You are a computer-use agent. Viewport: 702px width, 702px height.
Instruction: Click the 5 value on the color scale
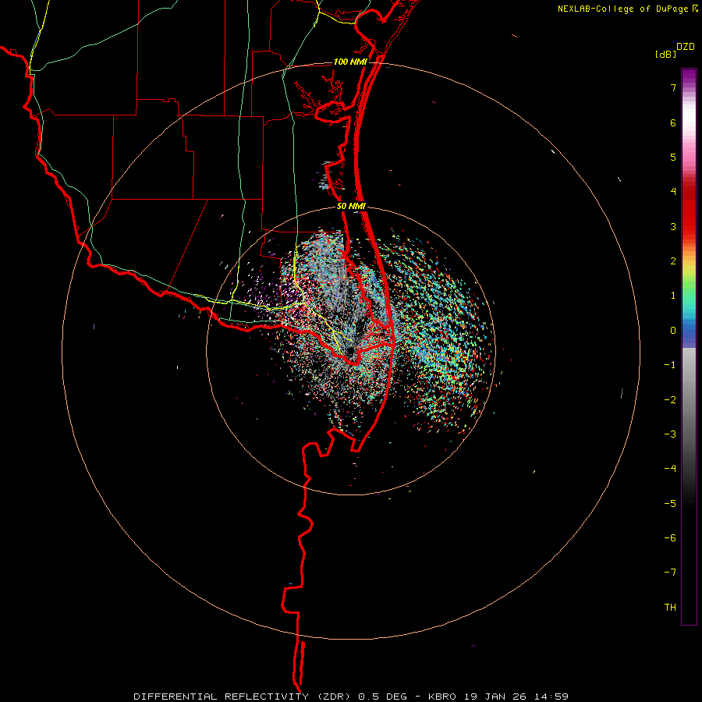tap(673, 157)
